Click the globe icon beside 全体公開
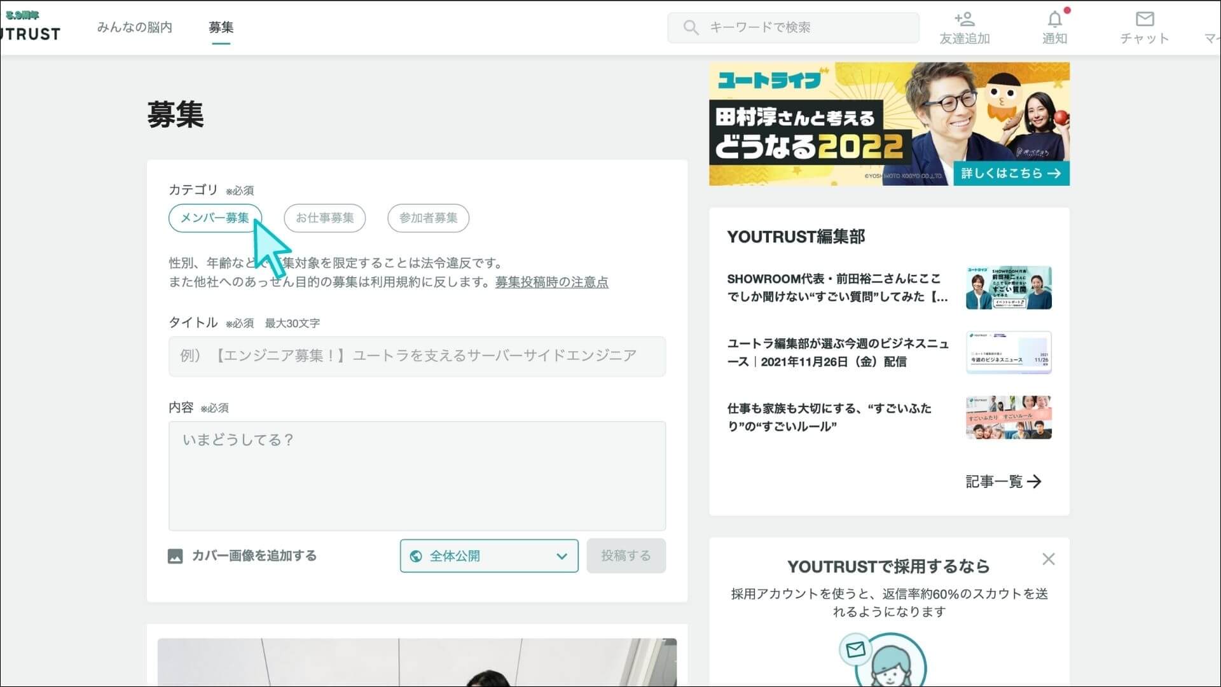The height and width of the screenshot is (687, 1221). tap(417, 555)
